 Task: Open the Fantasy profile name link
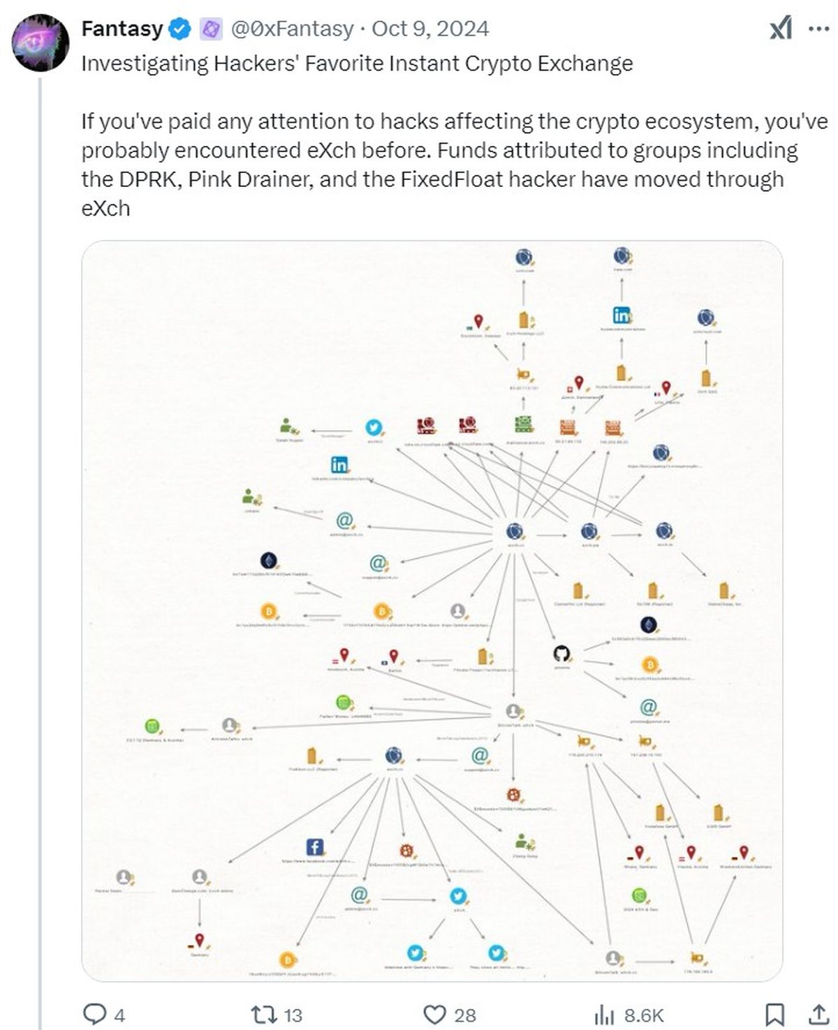click(122, 29)
